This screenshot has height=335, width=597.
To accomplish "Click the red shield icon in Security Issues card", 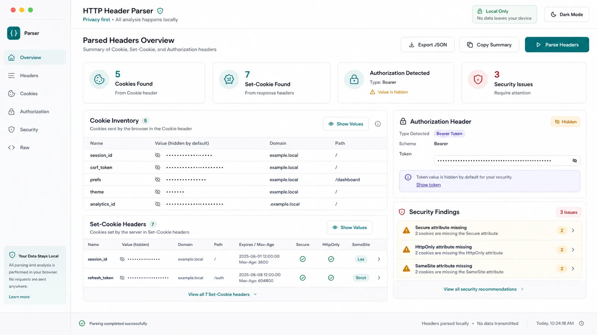I will (x=478, y=79).
